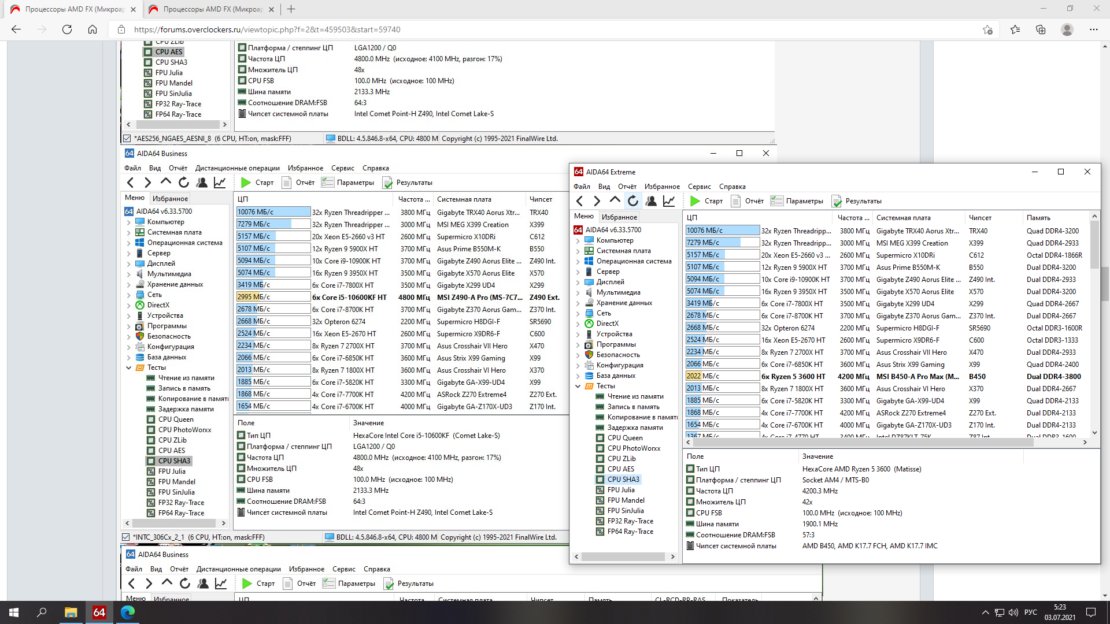
Task: Expand the Системная плата node in AIDA64 Extreme
Action: 578,251
